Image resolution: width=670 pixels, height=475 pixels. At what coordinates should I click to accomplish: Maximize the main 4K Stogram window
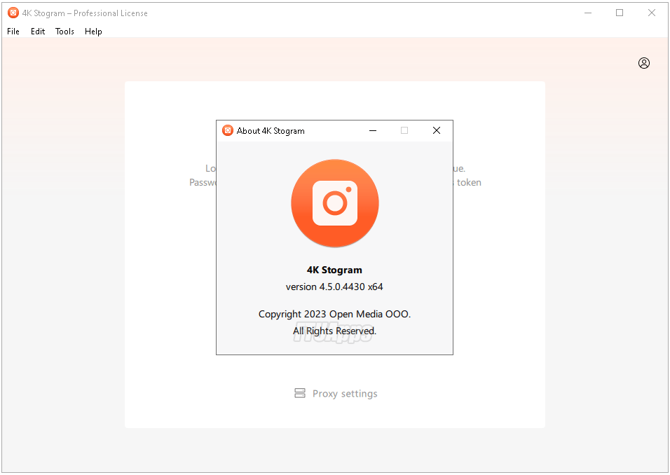[x=619, y=13]
